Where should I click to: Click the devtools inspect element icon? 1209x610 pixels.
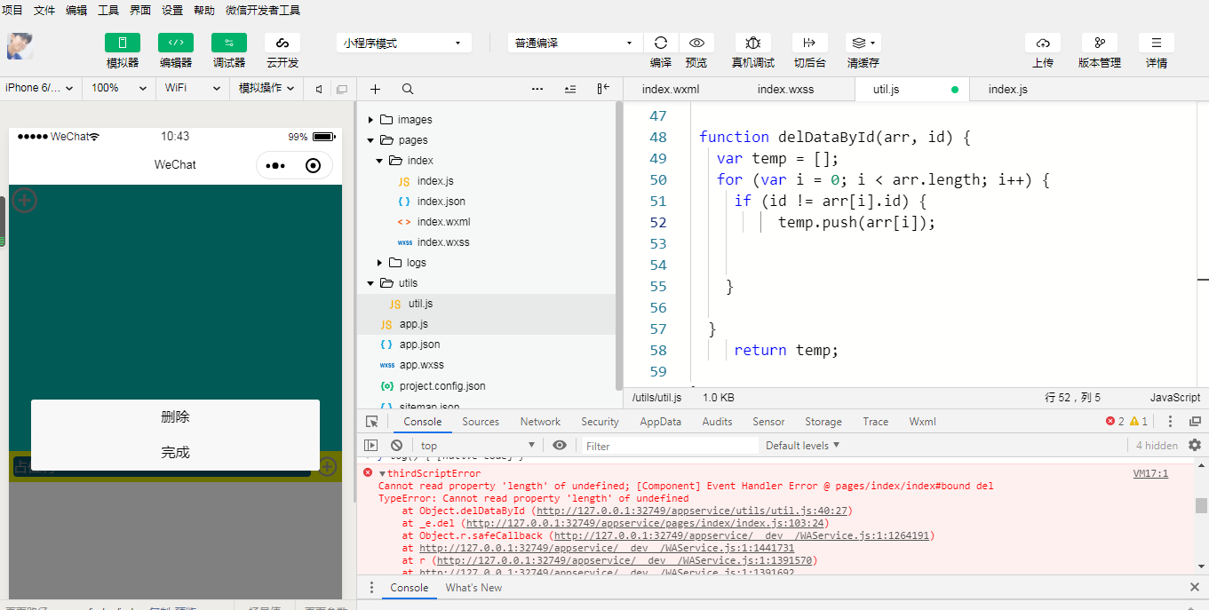pyautogui.click(x=372, y=422)
